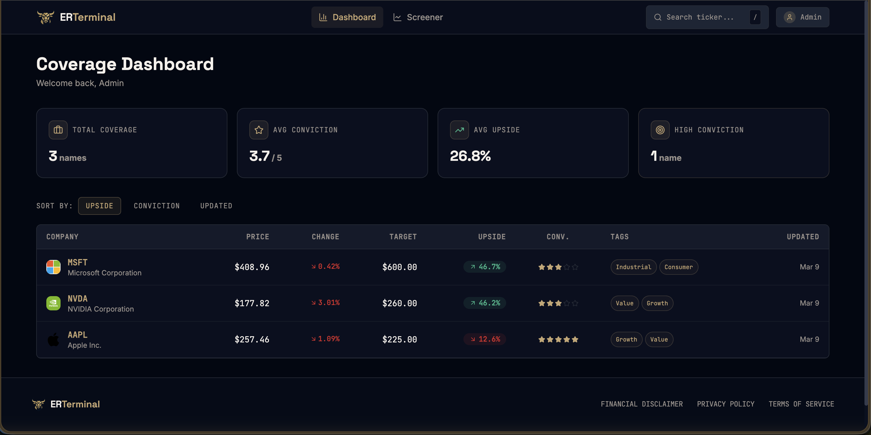871x435 pixels.
Task: Switch sorting to UPDATED
Action: pyautogui.click(x=216, y=206)
